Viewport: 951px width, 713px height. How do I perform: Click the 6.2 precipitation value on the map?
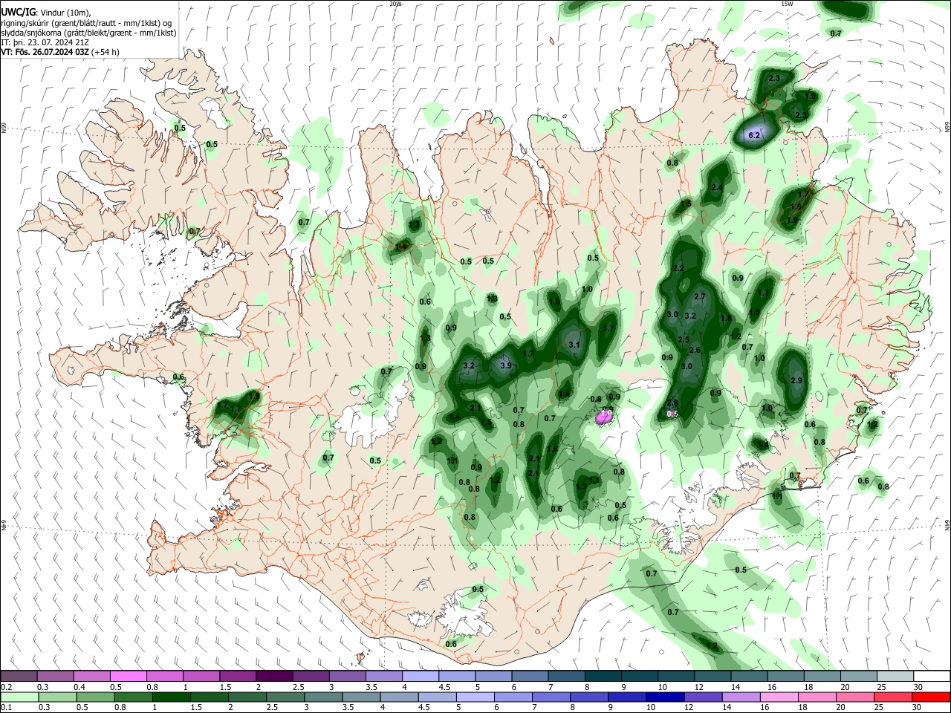pos(754,135)
